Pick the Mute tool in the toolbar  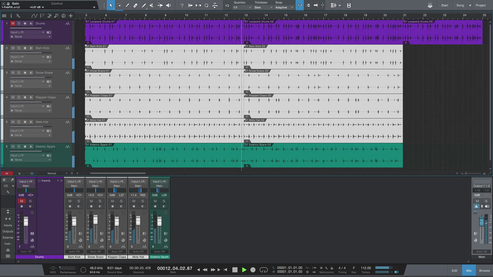(152, 5)
